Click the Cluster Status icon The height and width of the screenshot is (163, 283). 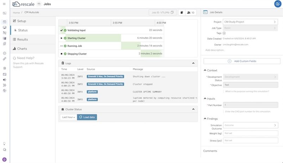pyautogui.click(x=63, y=109)
